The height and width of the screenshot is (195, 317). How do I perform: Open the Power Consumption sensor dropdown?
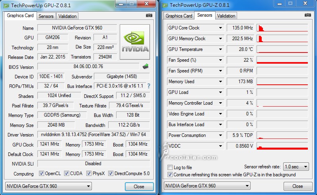pos(220,135)
